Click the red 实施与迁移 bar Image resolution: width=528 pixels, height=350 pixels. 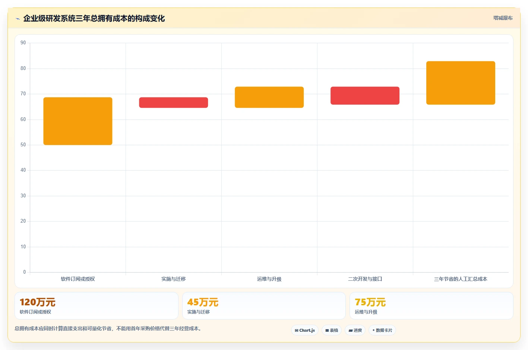[x=174, y=102]
